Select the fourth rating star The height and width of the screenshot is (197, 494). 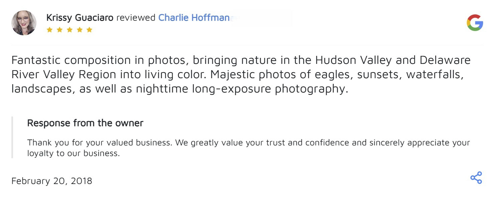coord(79,30)
